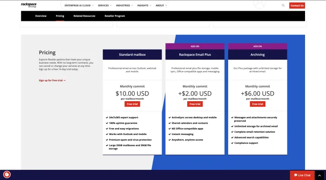Click ADD-ON label above Email Plus
Viewport: 326px width, 180px height.
point(195,46)
